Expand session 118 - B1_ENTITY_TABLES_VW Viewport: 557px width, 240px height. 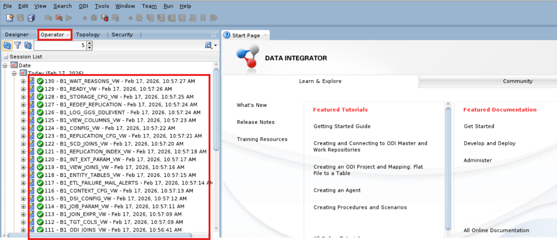pyautogui.click(x=23, y=175)
